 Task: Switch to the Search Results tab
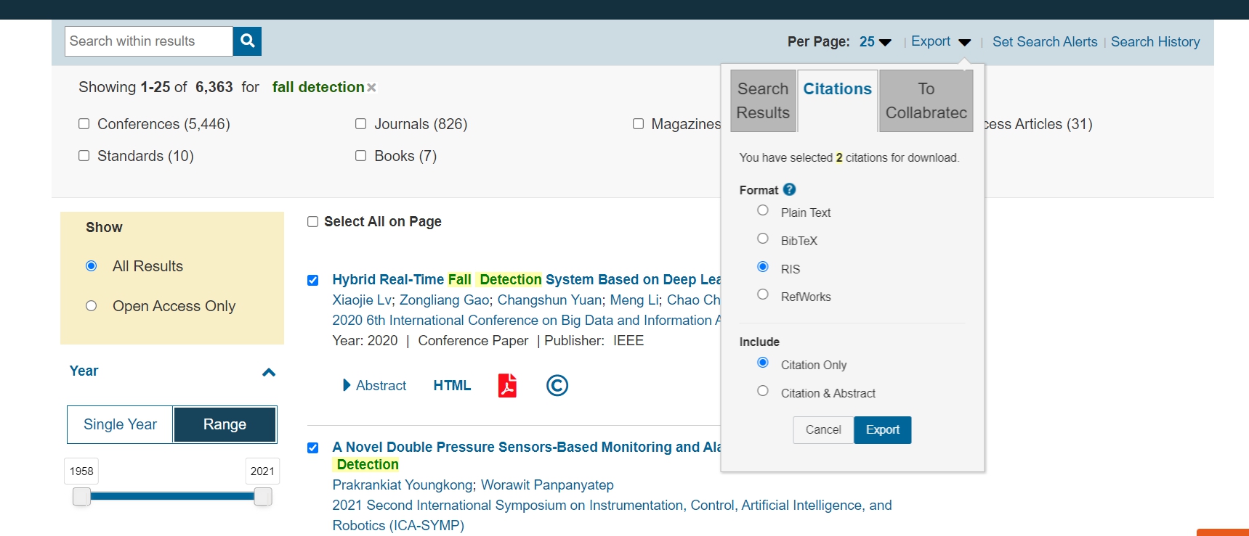pos(763,101)
